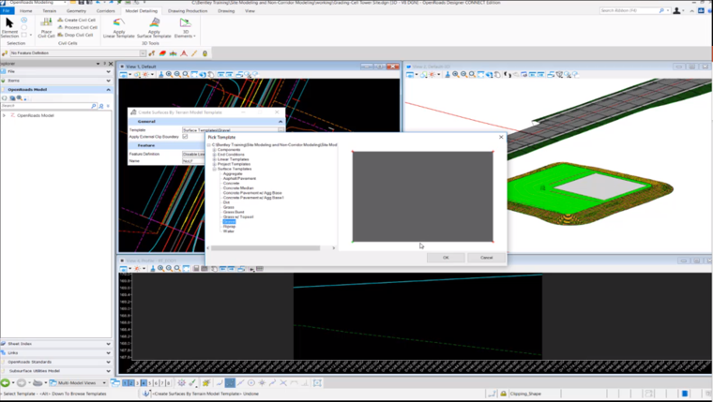Image resolution: width=713 pixels, height=402 pixels.
Task: Choose Process Civil Cell in ribbon
Action: pyautogui.click(x=77, y=27)
